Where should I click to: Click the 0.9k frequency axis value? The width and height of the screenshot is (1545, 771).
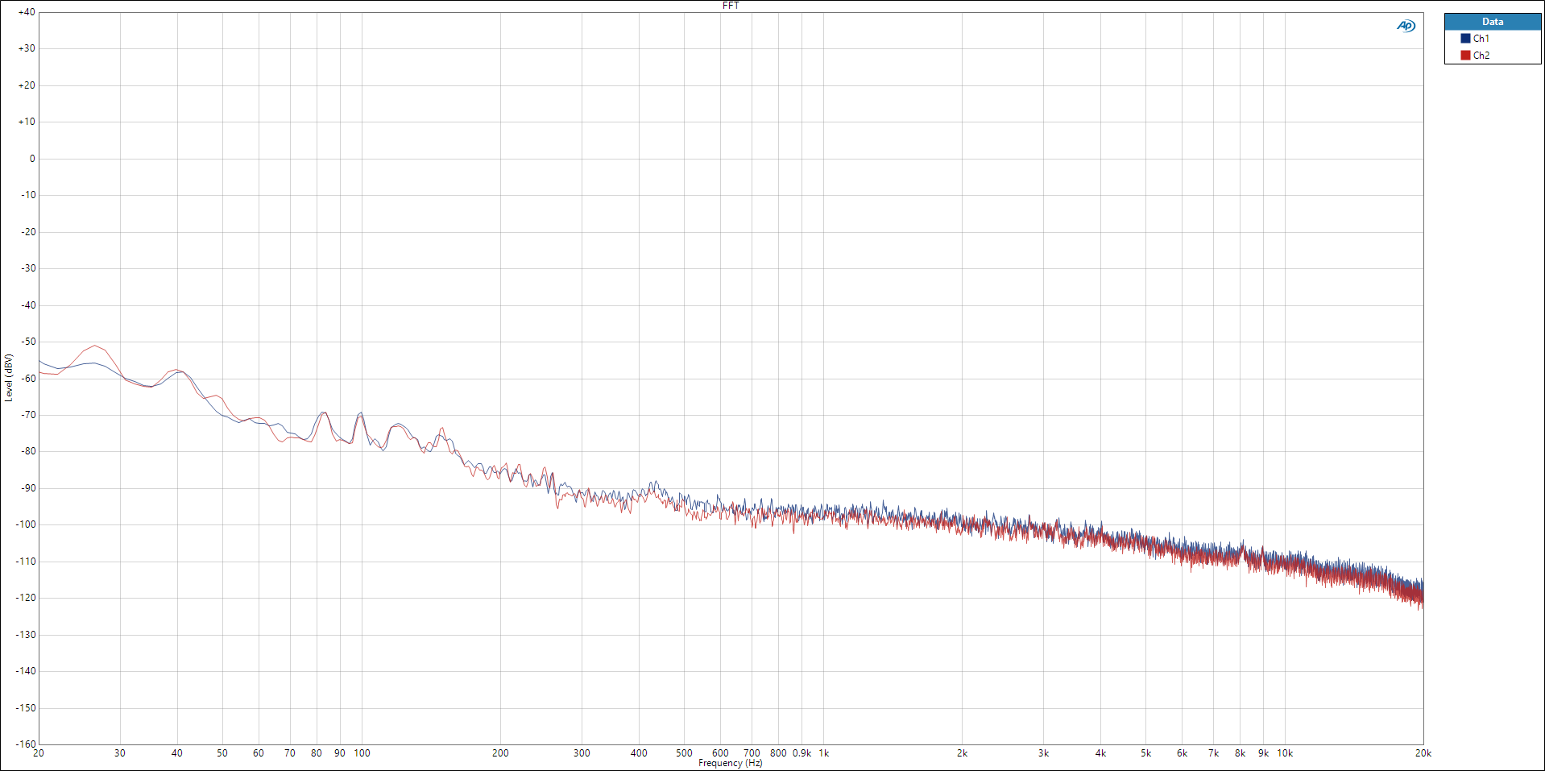click(802, 753)
